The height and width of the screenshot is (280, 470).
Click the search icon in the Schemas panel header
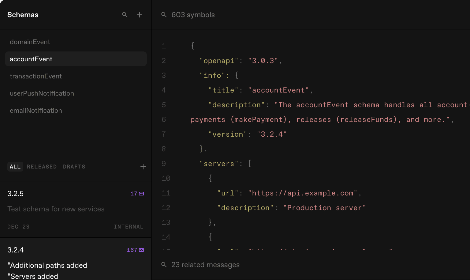pos(125,14)
